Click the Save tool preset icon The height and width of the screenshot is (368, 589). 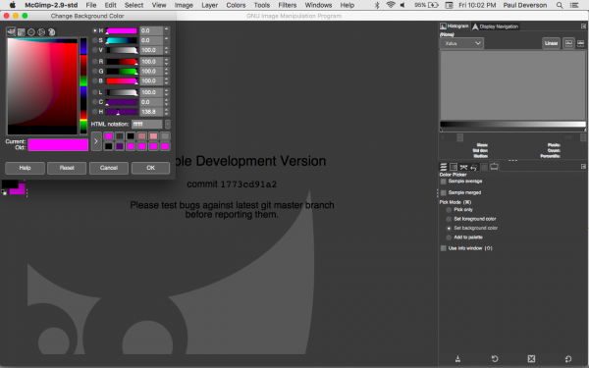[x=457, y=358]
